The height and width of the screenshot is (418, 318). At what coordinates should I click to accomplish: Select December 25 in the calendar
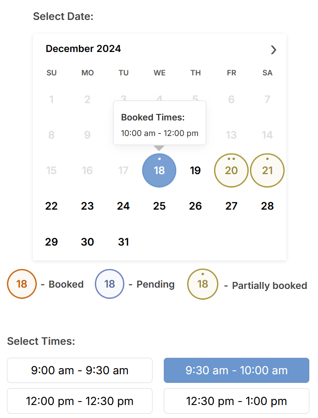tap(159, 206)
